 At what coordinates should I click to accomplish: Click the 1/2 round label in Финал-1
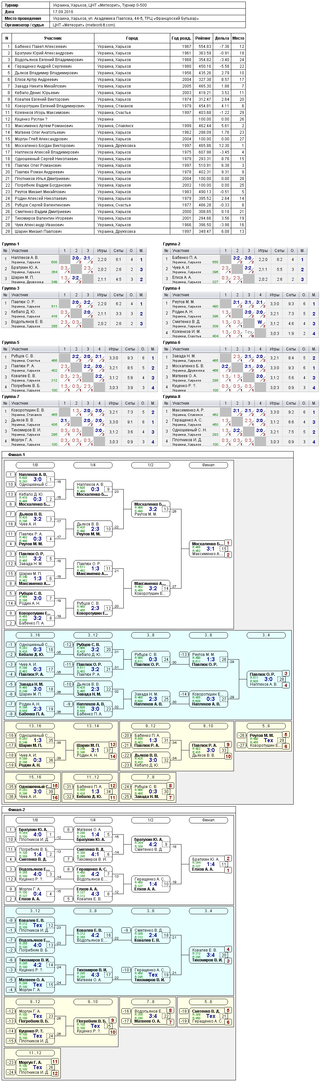[x=151, y=465]
